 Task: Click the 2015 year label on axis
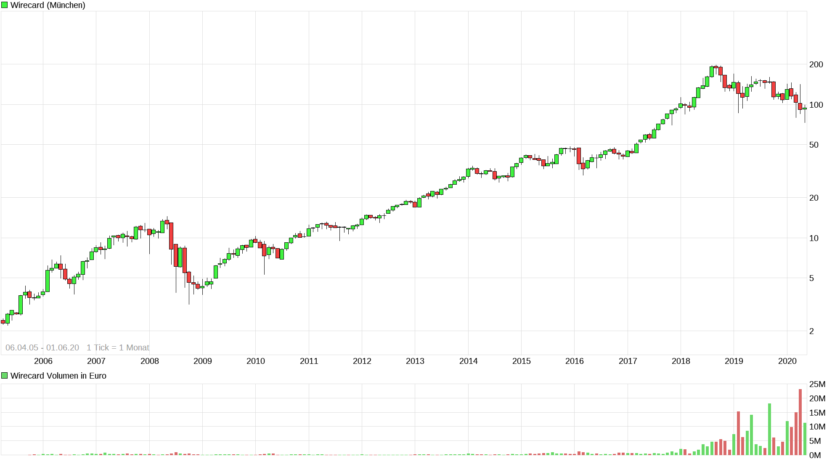coord(522,361)
